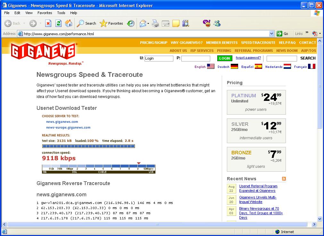
Task: Open the Favorites menu
Action: (45, 13)
